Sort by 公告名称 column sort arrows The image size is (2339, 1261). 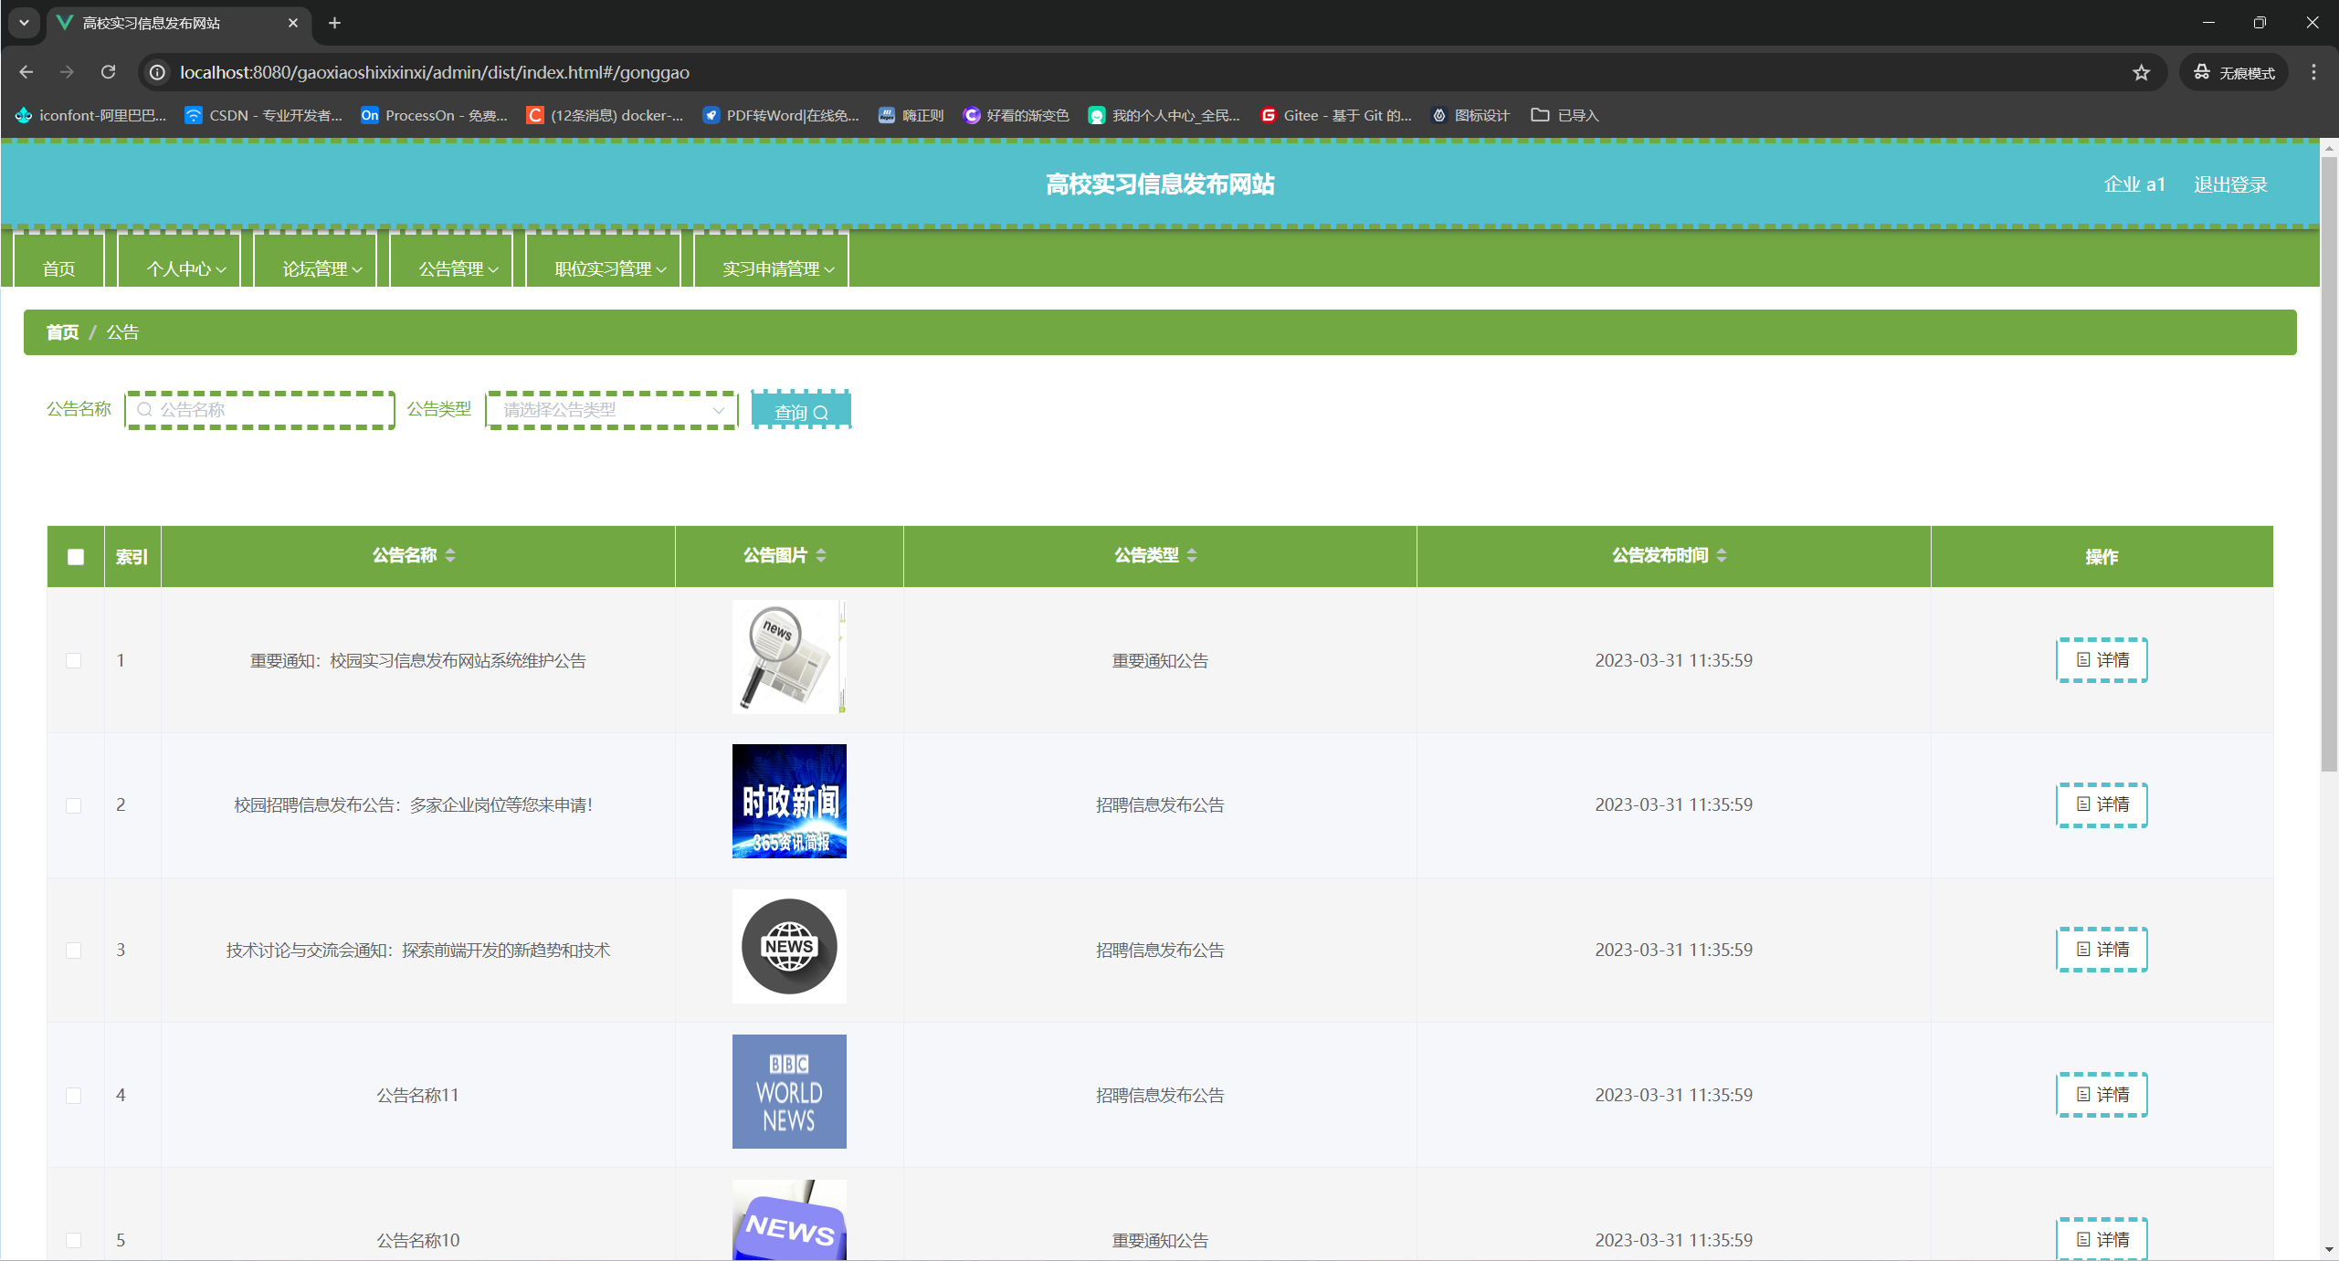pyautogui.click(x=450, y=555)
